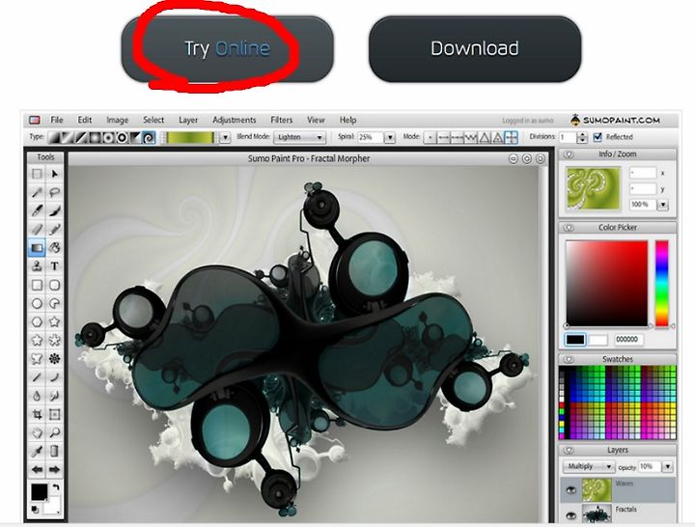The width and height of the screenshot is (695, 527).
Task: Select the Rectangular Select tool
Action: (38, 174)
